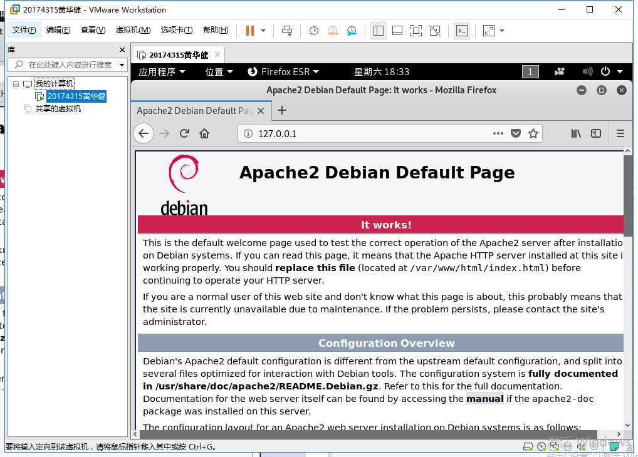Minimize the Firefox window in guest
The width and height of the screenshot is (638, 457).
point(582,90)
